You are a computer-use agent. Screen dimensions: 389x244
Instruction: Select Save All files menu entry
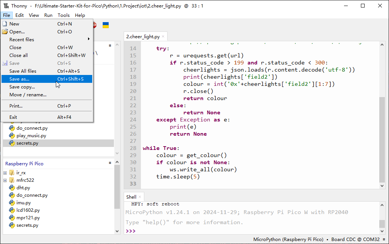[x=47, y=71]
